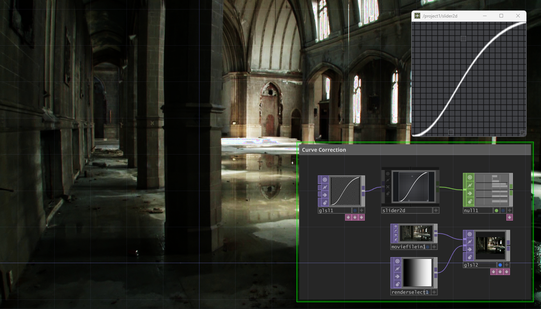Screen dimensions: 541x309
Task: Click the arrow flag on null1
Action: (470, 193)
